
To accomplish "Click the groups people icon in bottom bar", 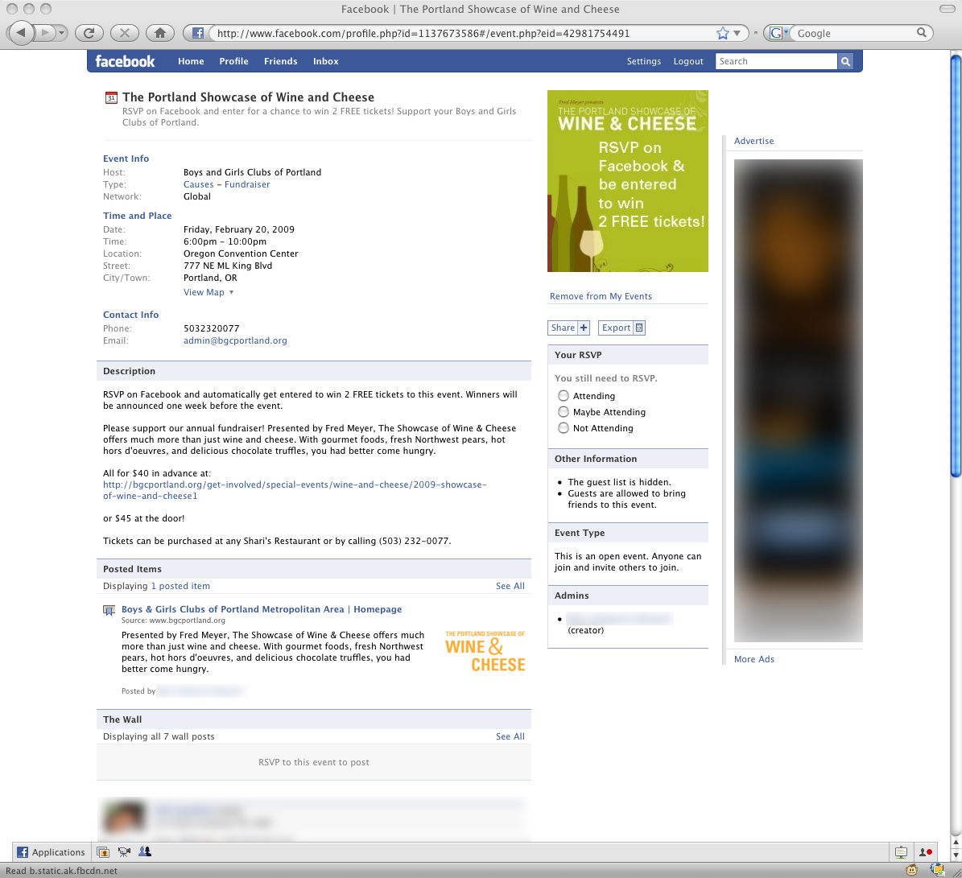I will [x=145, y=851].
